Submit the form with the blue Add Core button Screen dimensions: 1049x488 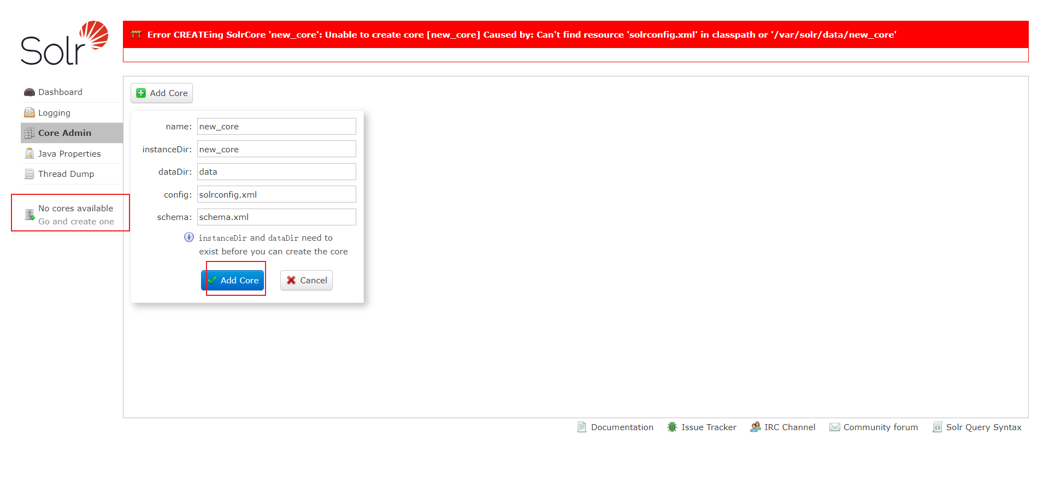233,280
